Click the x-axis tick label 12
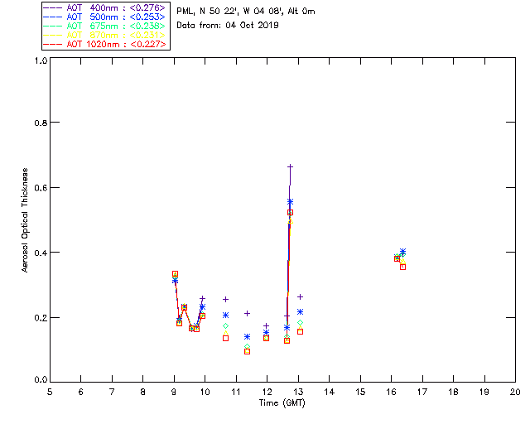The width and height of the screenshot is (530, 424). tap(267, 392)
